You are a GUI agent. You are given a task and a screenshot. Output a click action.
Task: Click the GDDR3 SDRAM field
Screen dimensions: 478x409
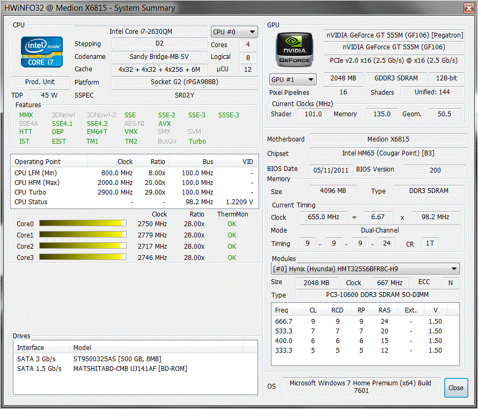click(x=396, y=78)
